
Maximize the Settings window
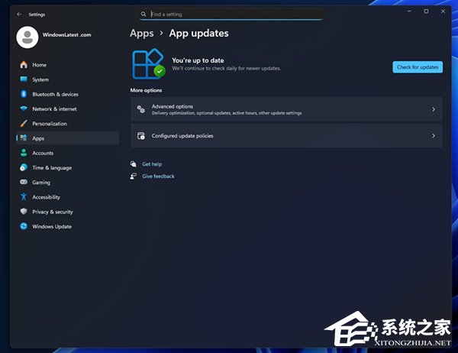click(x=426, y=11)
